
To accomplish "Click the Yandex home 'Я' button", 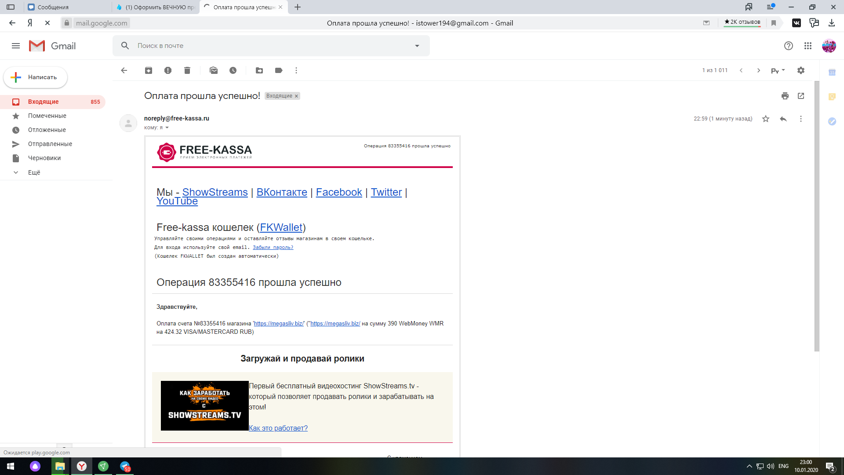I will 30,23.
